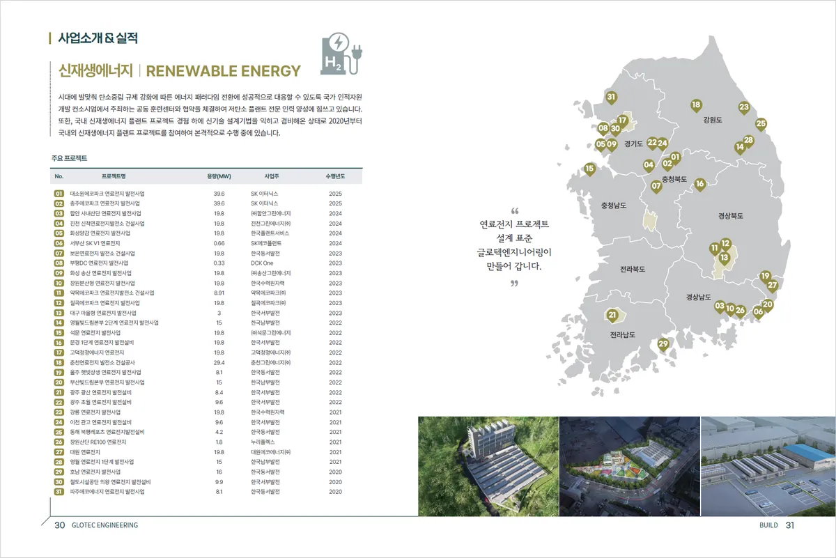
Task: Select map pin 23 in northeast 강원도
Action: (x=744, y=109)
